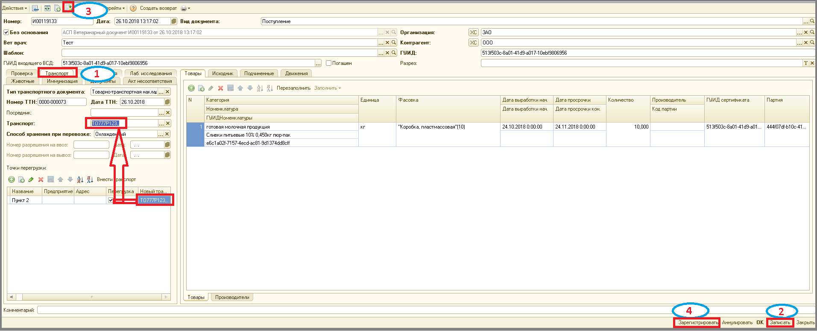Screen dimensions: 817x331
Task: Add a new row in Точки перегрузки
Action: [12, 179]
